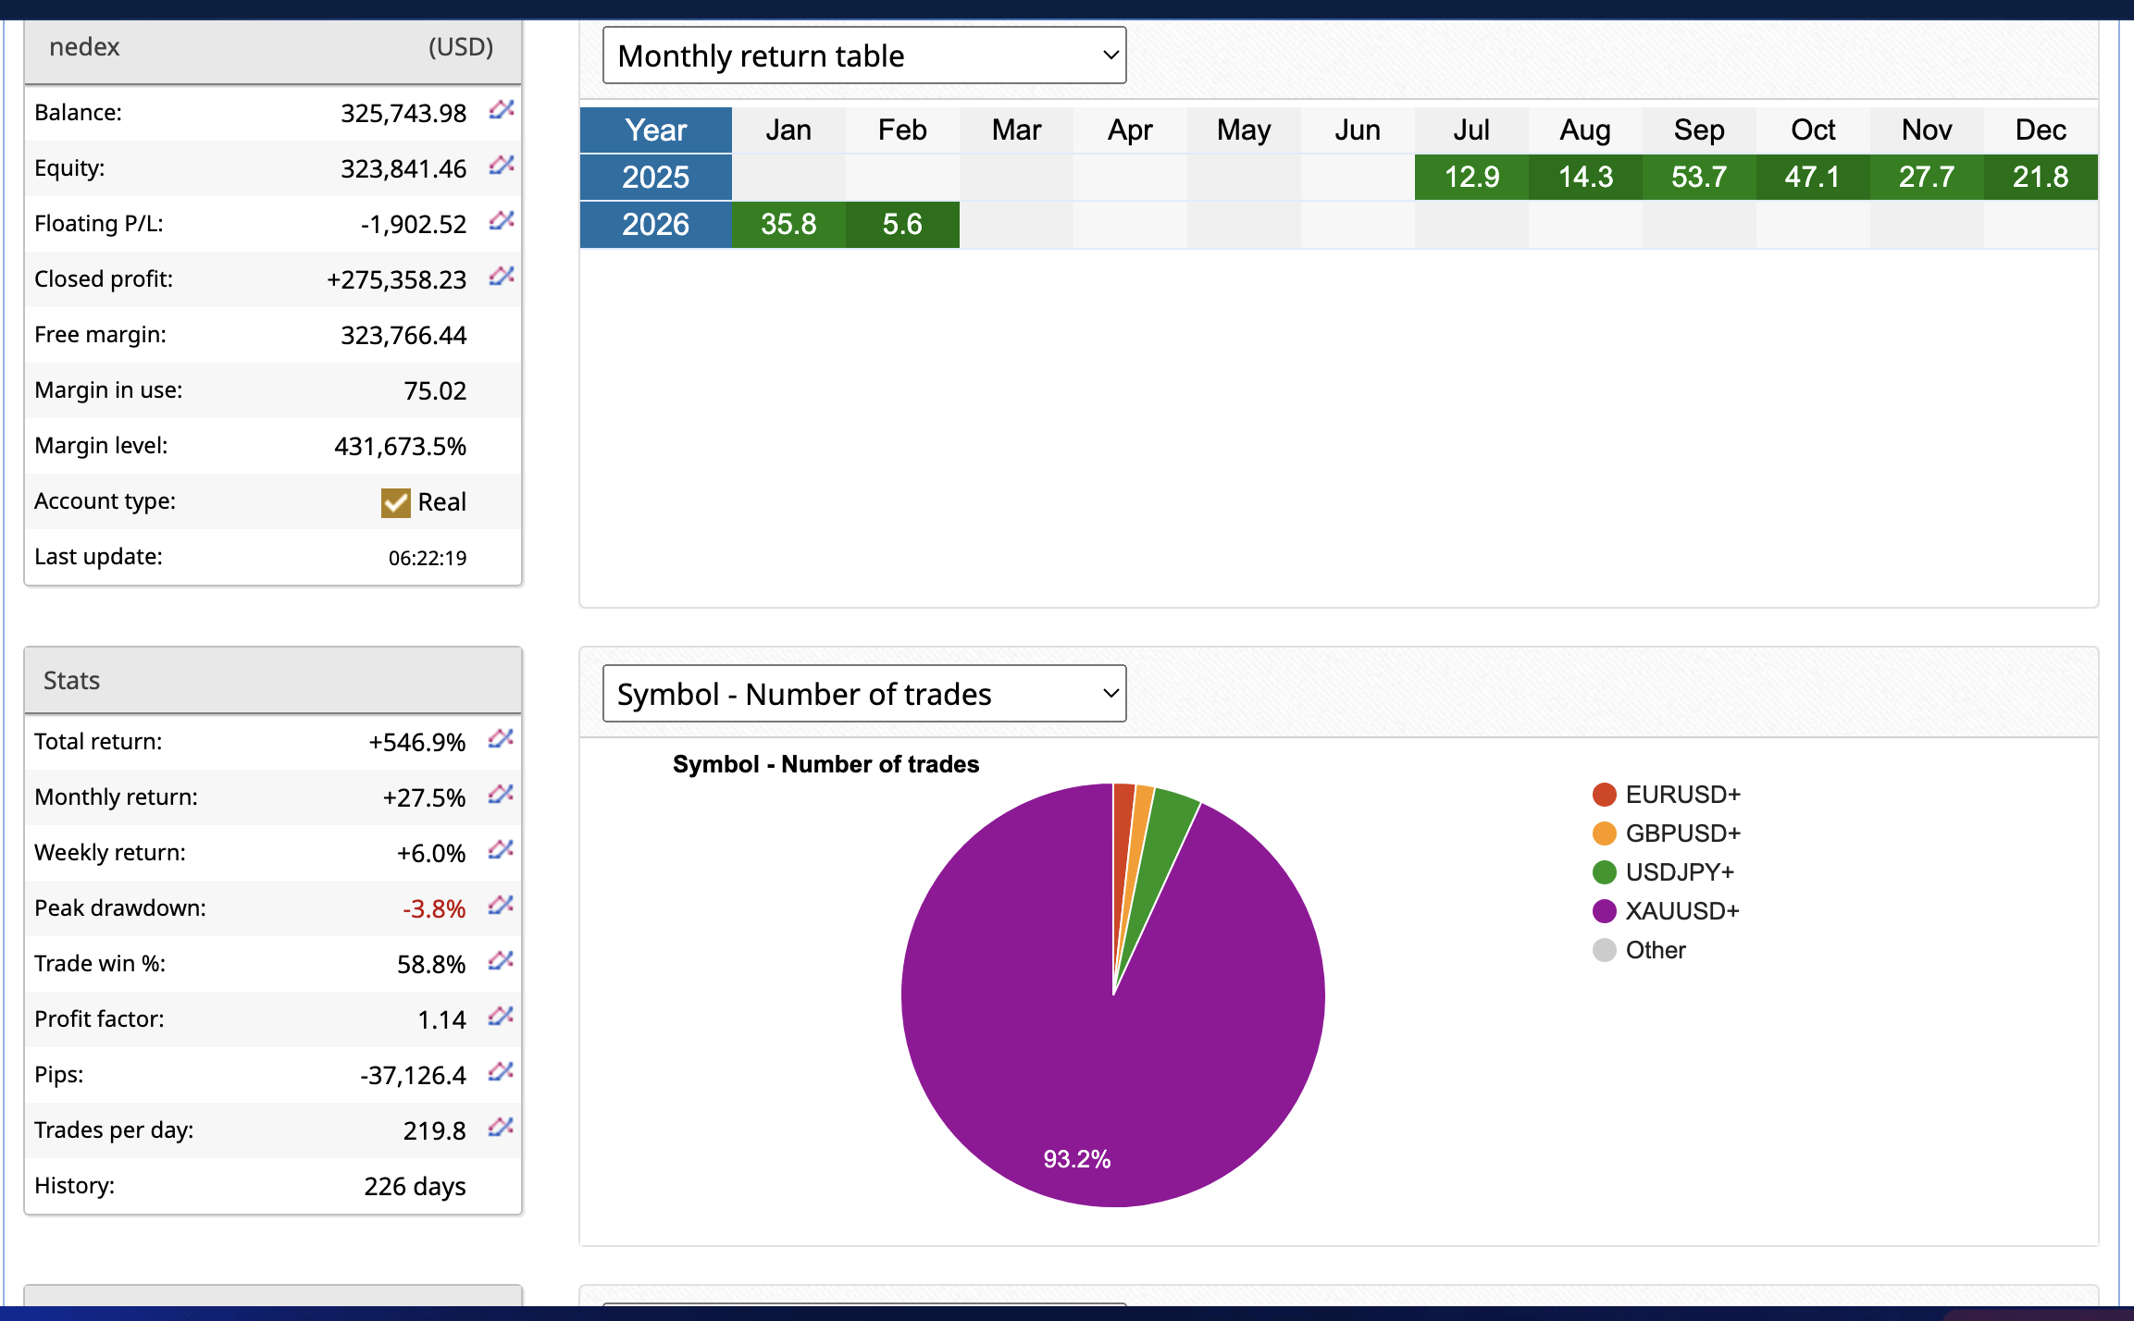Viewport: 2134px width, 1321px height.
Task: Open Profit factor chart icon
Action: click(x=501, y=1017)
